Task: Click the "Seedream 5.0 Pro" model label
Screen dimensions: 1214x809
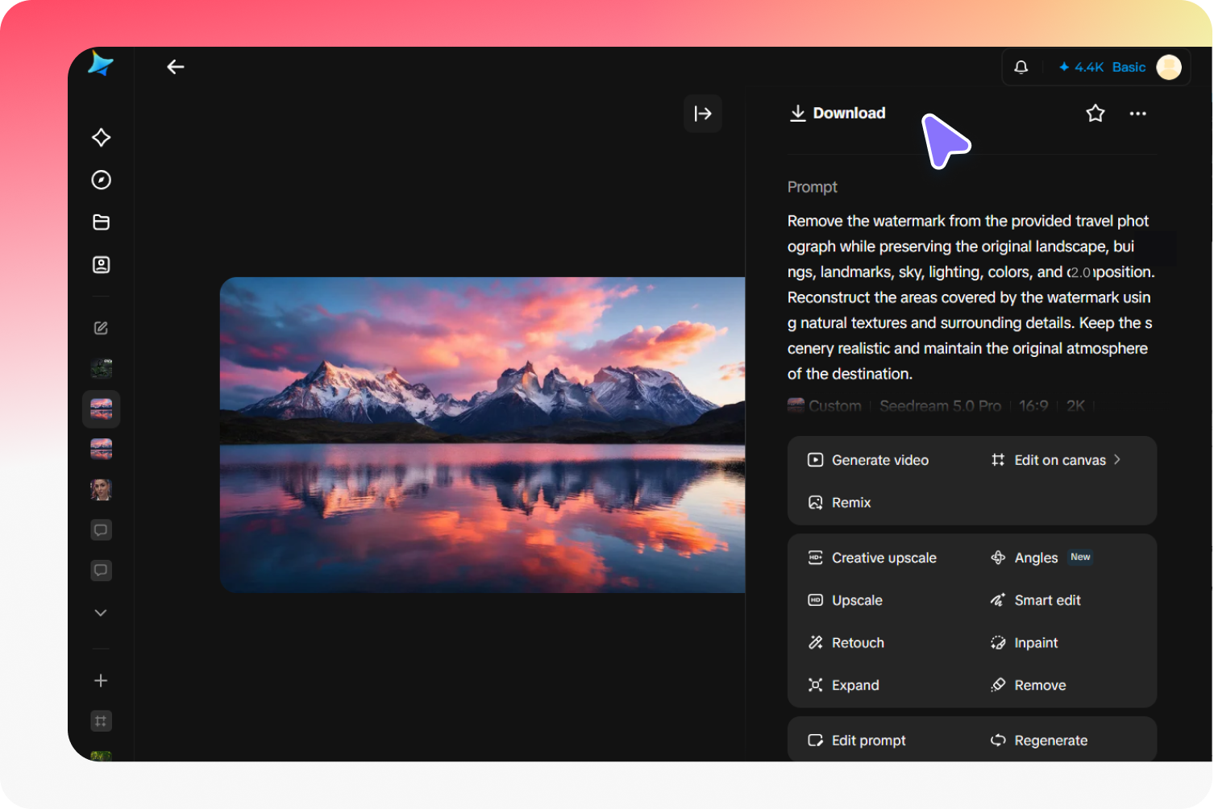Action: [940, 406]
